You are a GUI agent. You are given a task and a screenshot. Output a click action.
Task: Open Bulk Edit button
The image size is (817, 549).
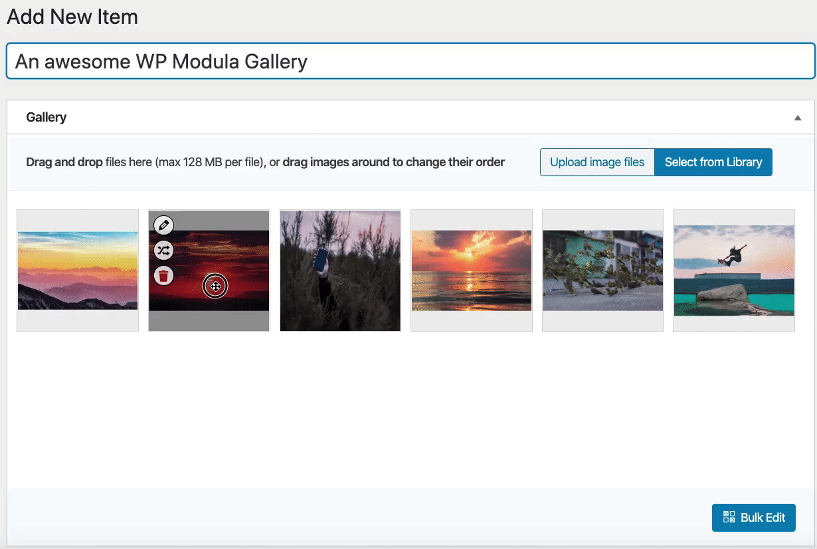coord(754,518)
